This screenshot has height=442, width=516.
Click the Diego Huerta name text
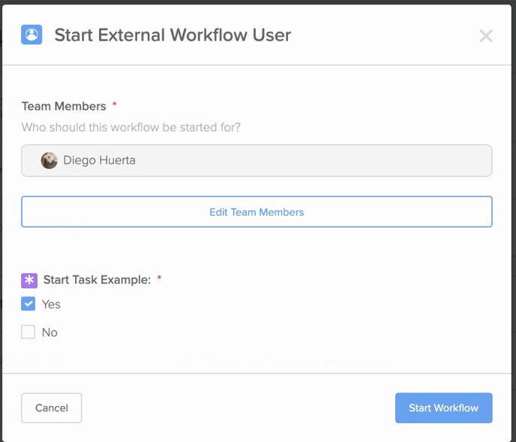click(x=100, y=161)
